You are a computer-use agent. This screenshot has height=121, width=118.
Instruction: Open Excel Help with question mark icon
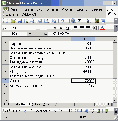point(103,21)
